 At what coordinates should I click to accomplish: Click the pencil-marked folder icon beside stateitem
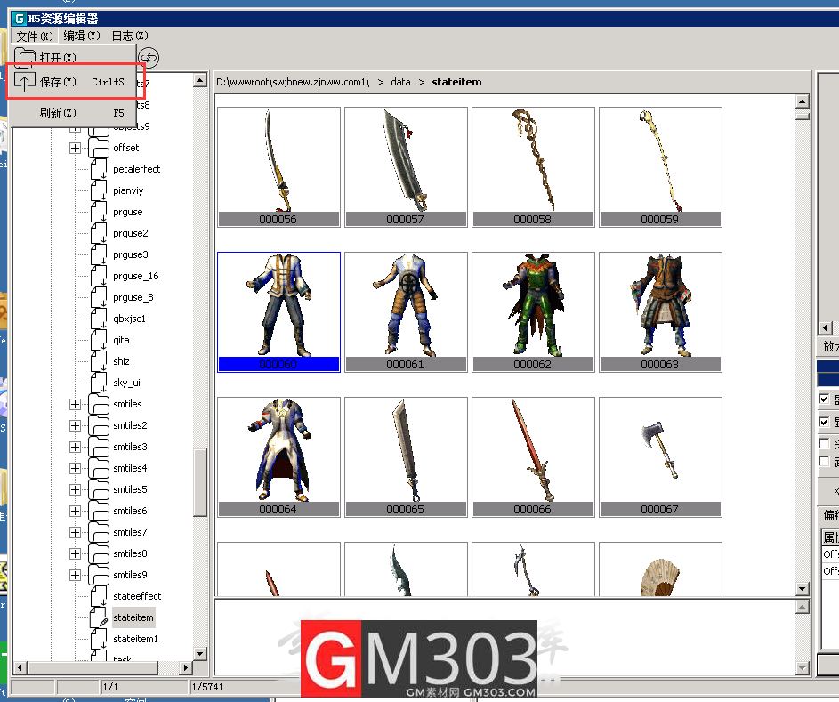point(99,617)
